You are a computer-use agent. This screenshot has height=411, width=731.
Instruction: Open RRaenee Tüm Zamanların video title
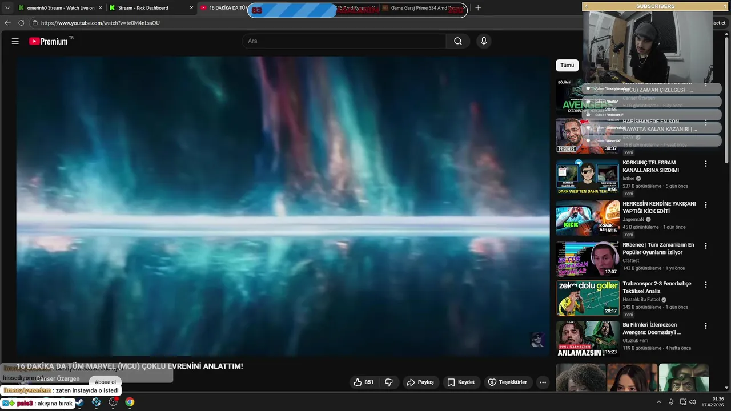click(658, 248)
